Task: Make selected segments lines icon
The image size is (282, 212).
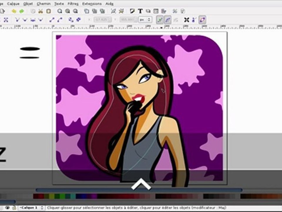Action: (x=52, y=20)
